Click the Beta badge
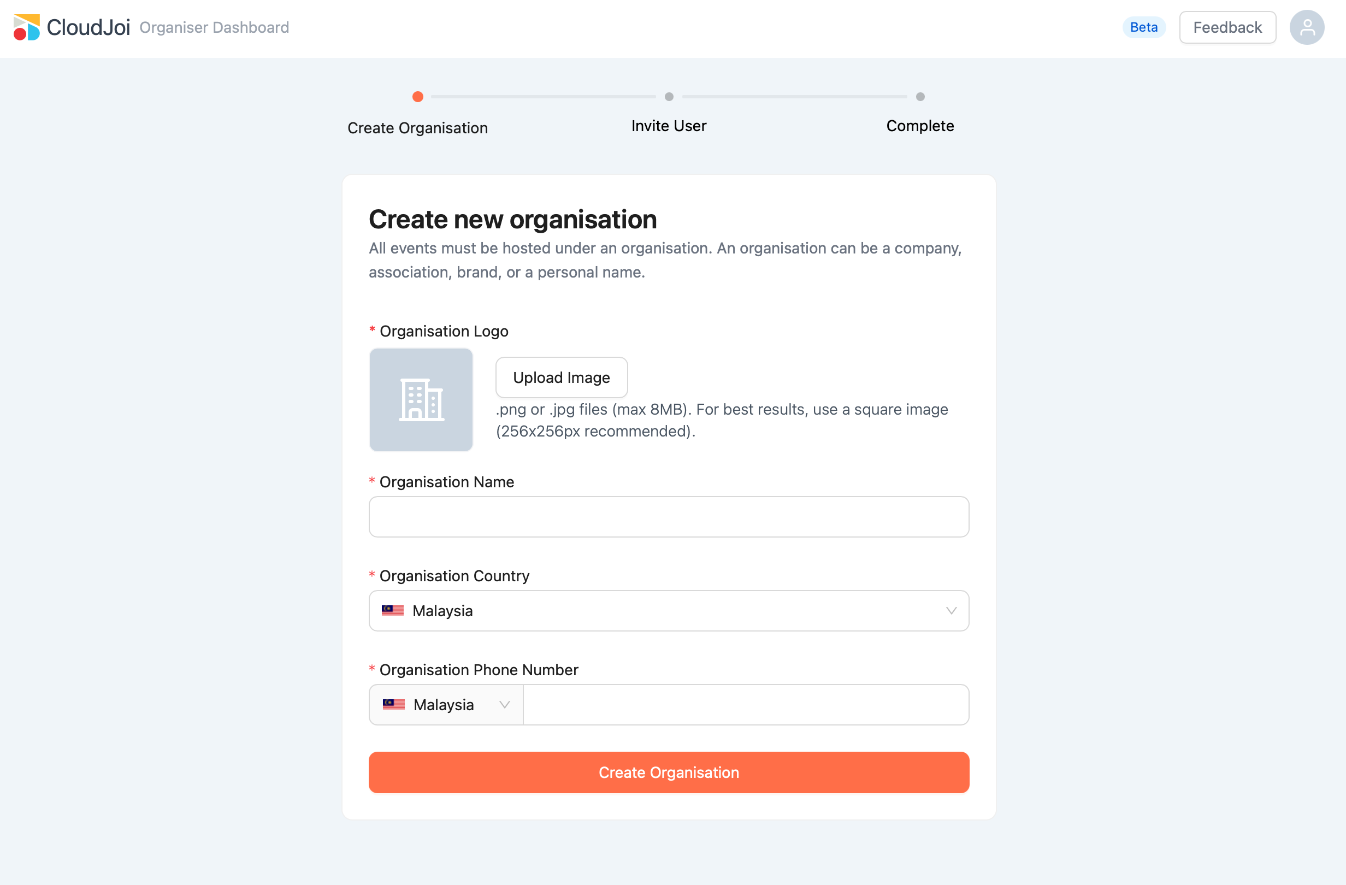1346x885 pixels. pos(1143,27)
